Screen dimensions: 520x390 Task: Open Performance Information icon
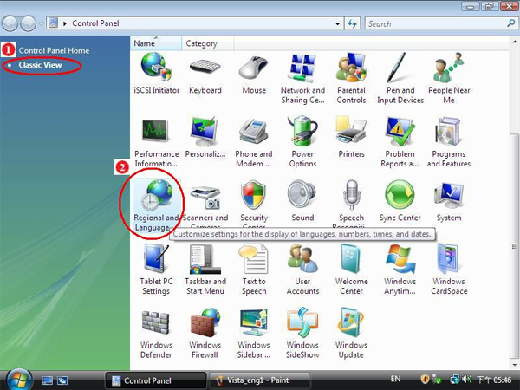(x=155, y=132)
